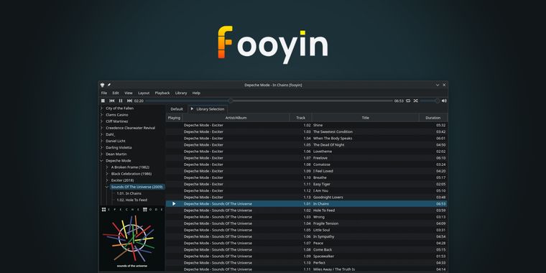Click the Sounds of the Universe album cover

pos(132,239)
